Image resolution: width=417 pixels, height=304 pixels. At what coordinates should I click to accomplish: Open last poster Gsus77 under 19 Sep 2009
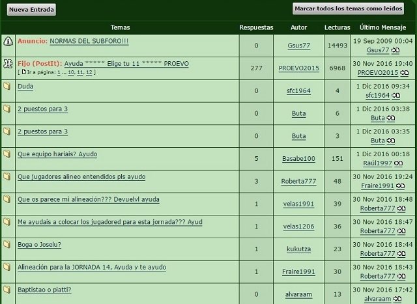[378, 50]
